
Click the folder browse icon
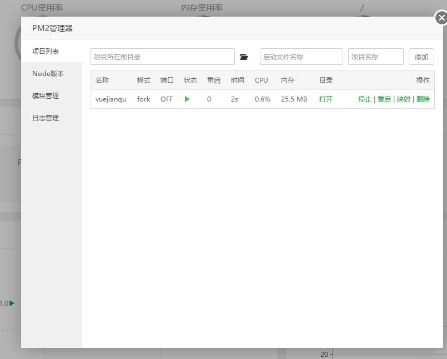tap(244, 57)
